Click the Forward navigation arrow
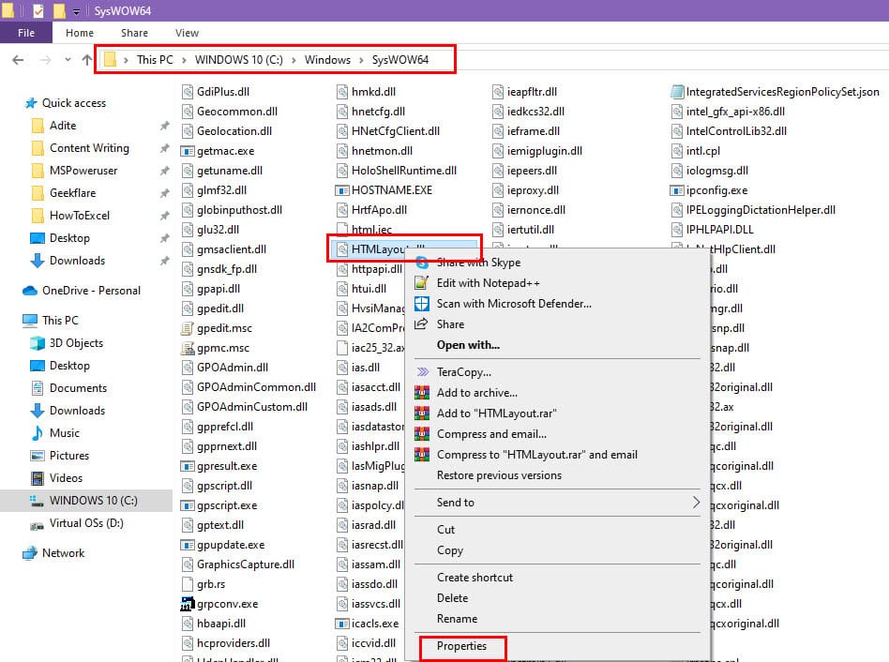The image size is (889, 662). [x=45, y=59]
